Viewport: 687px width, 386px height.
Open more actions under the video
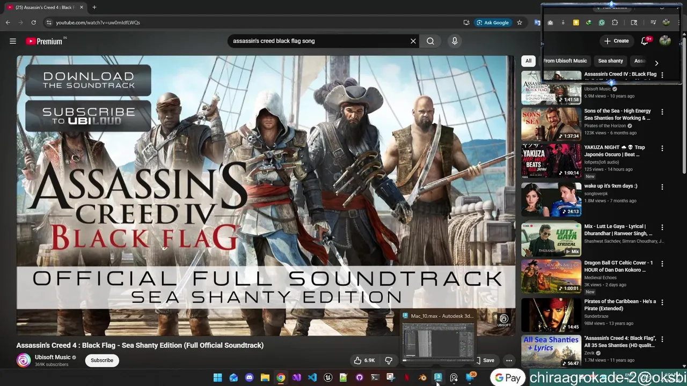tap(509, 360)
